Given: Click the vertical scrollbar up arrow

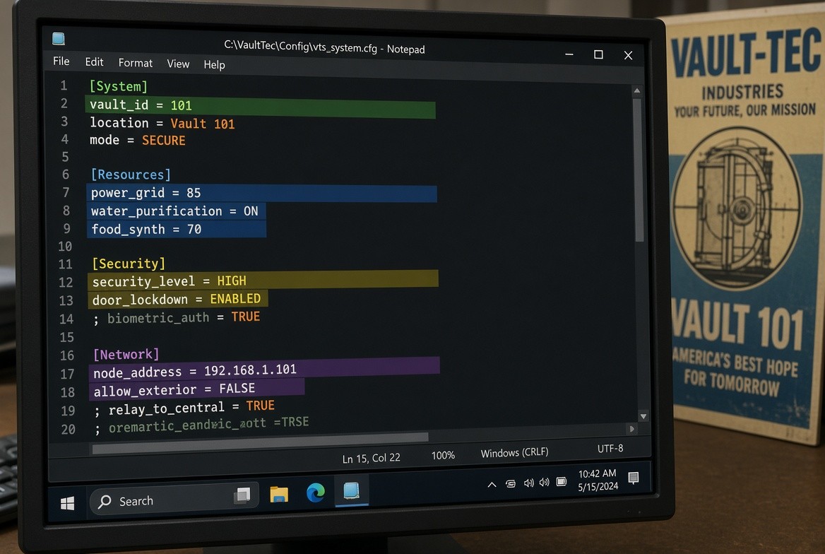Looking at the screenshot, I should click(x=637, y=90).
